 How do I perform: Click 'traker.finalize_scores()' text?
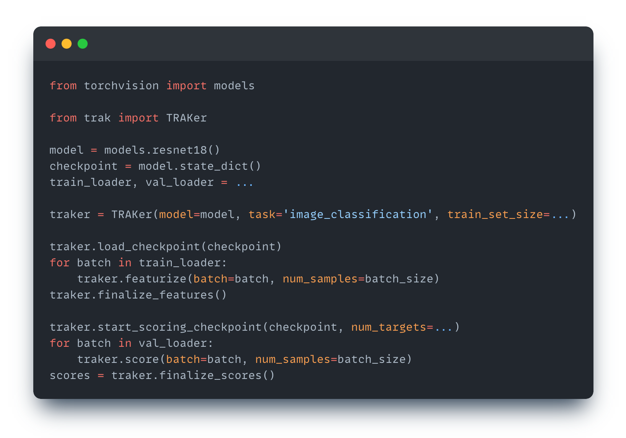pos(193,375)
